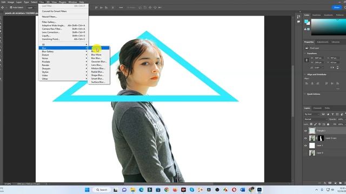
Task: Click the lock all padlock icon
Action: tap(328, 124)
